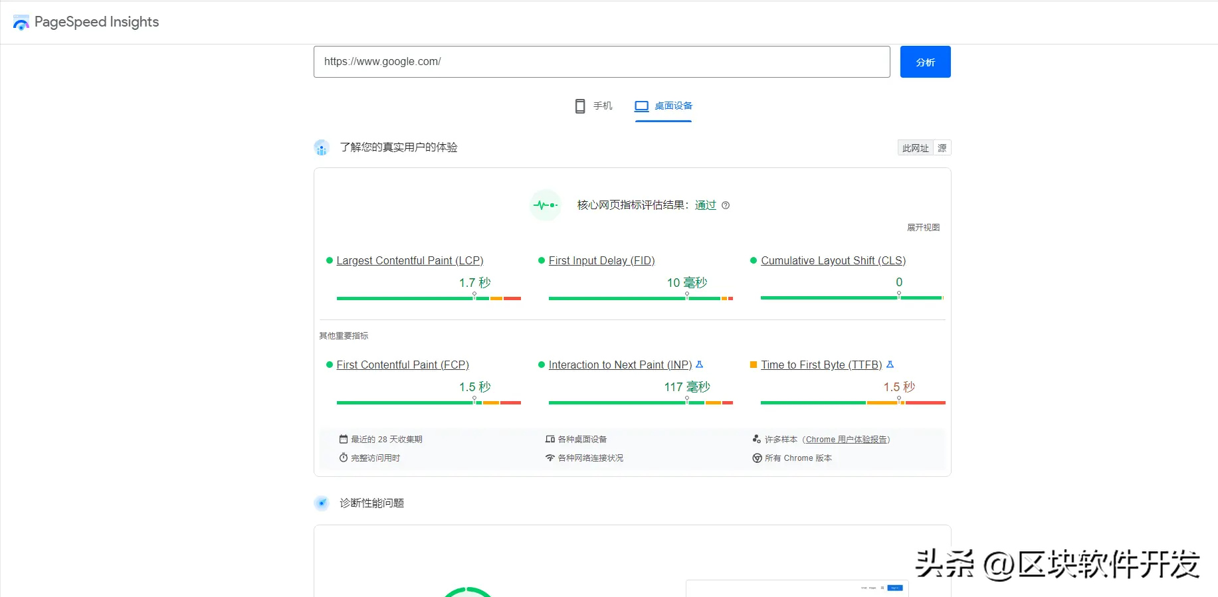Screen dimensions: 1218x597
Task: Open the Chrome 用户体验报告 link
Action: (x=846, y=440)
